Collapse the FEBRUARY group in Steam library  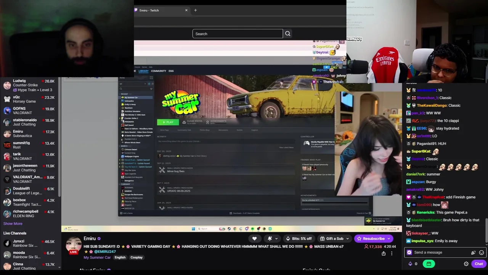[125, 184]
